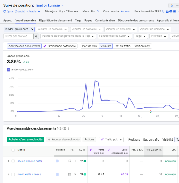Open the Découverte des concurrents tab
The height and width of the screenshot is (183, 179).
pyautogui.click(x=136, y=21)
